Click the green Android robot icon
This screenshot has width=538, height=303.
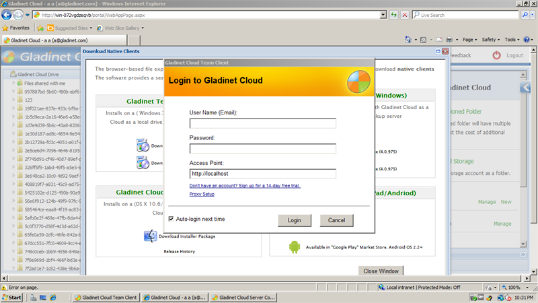(295, 246)
